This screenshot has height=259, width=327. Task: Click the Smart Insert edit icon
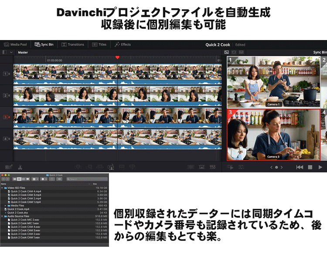click(x=78, y=167)
